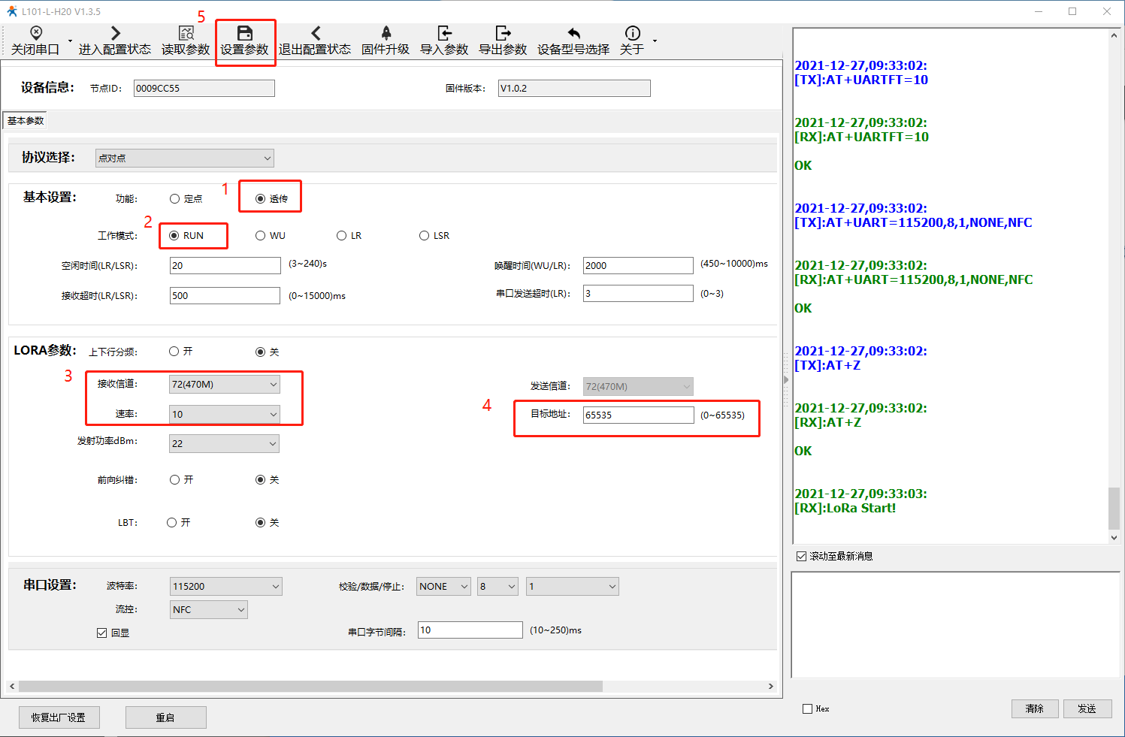The height and width of the screenshot is (737, 1125).
Task: Click the 发送 send button
Action: point(1087,708)
